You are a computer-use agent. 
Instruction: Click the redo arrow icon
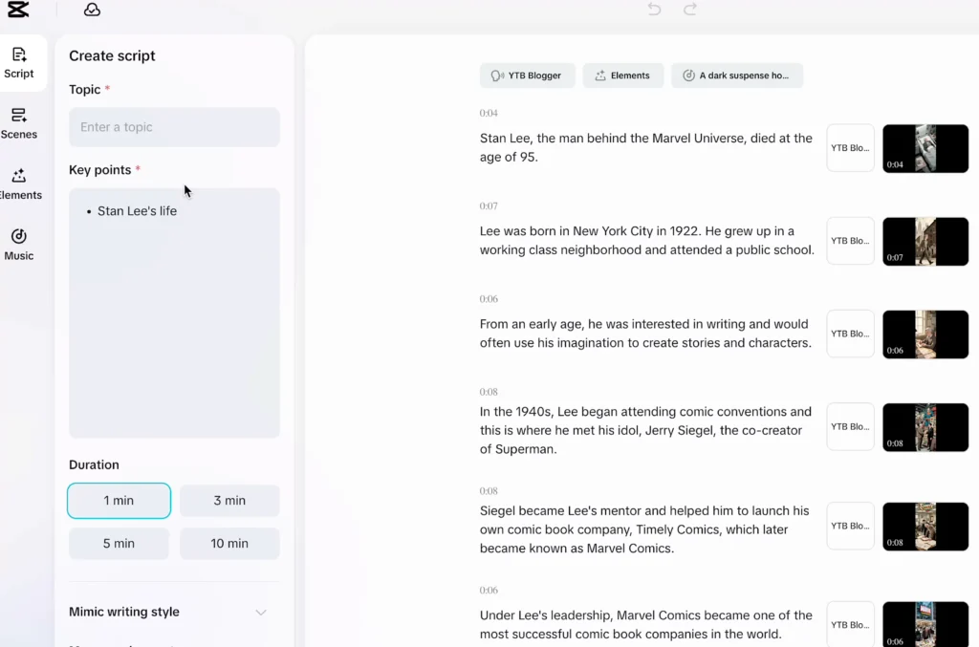coord(690,10)
